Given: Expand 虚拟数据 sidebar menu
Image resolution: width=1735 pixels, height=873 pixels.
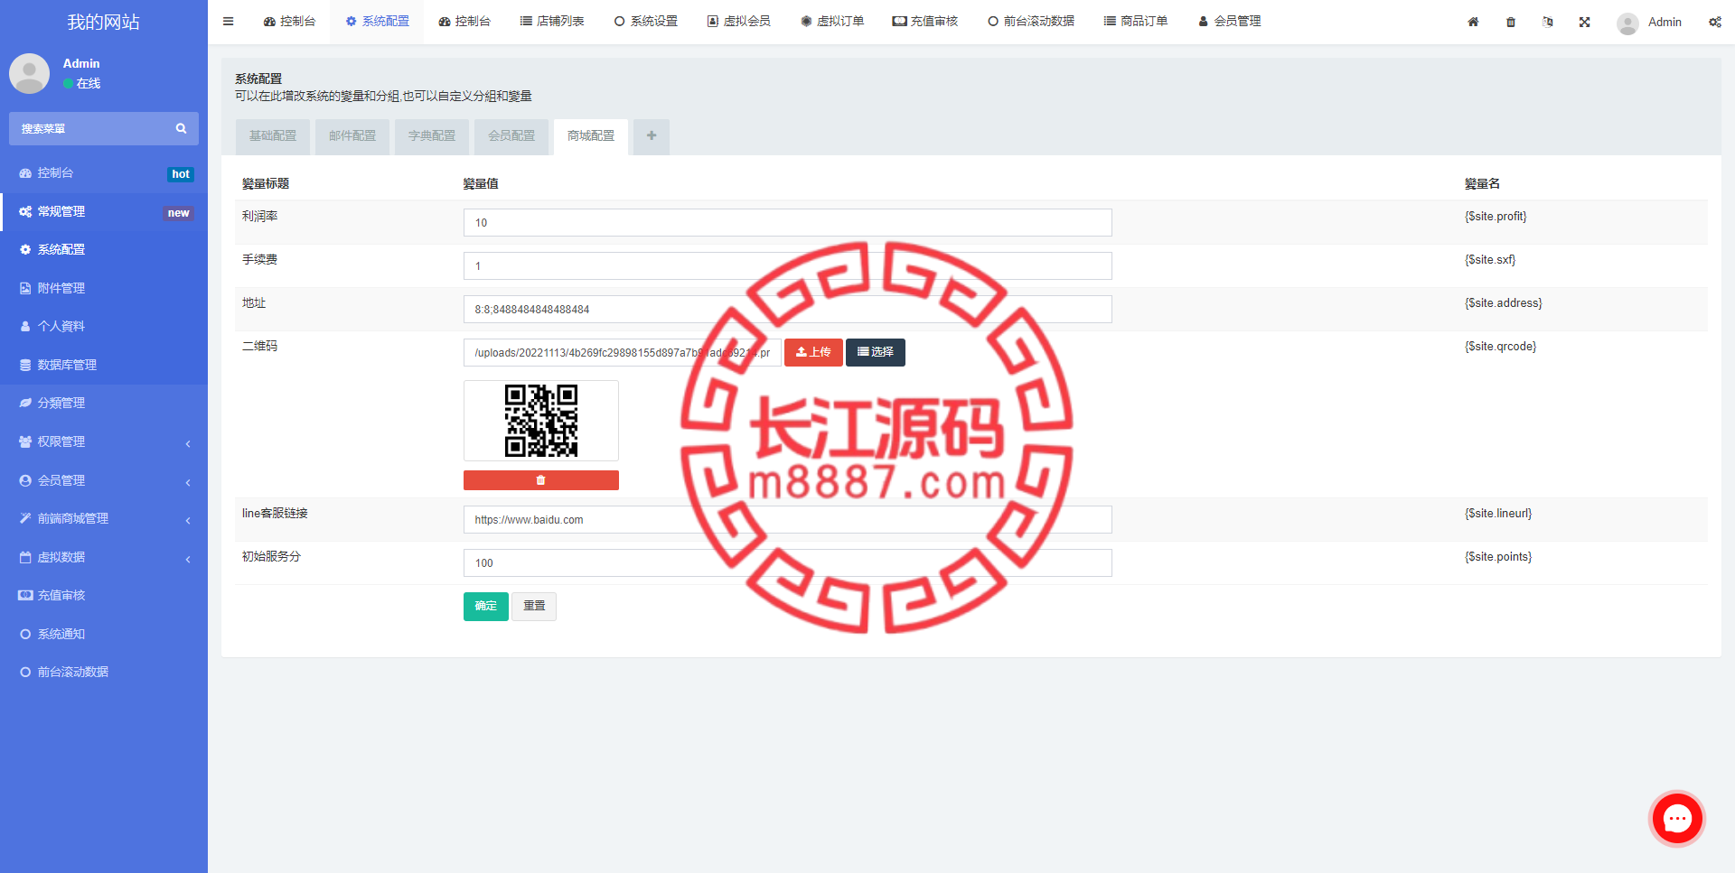Looking at the screenshot, I should tap(104, 557).
